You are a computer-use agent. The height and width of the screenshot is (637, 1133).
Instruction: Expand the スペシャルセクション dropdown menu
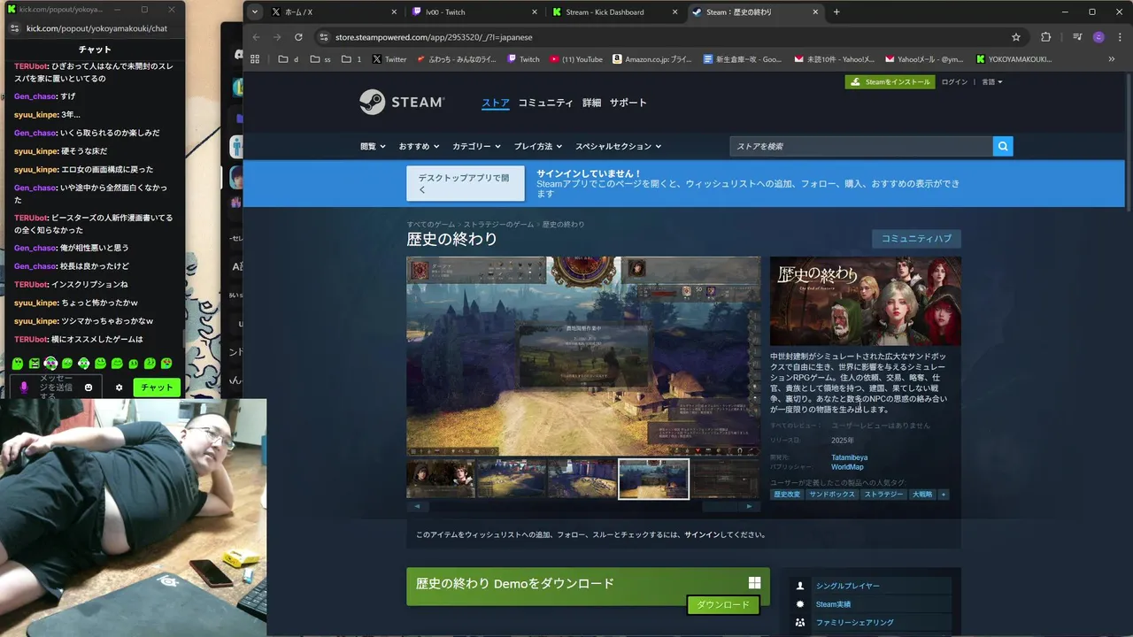[618, 146]
